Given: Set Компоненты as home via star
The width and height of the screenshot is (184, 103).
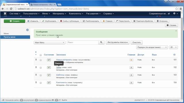Looking at the screenshot, I should pyautogui.click(x=131, y=83).
